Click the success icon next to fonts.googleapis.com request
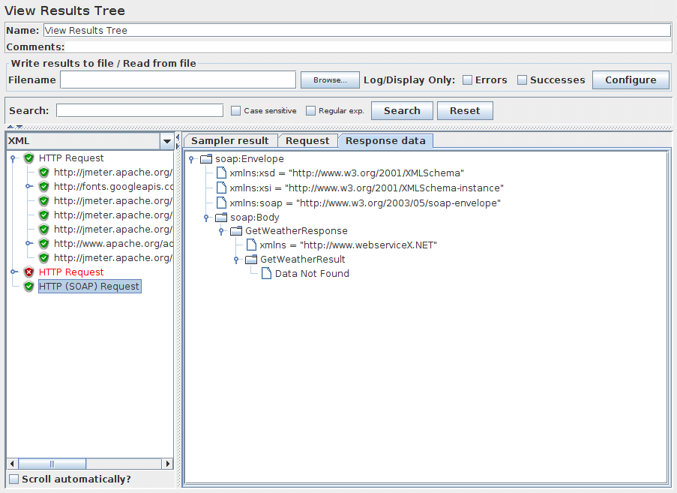 [x=43, y=186]
